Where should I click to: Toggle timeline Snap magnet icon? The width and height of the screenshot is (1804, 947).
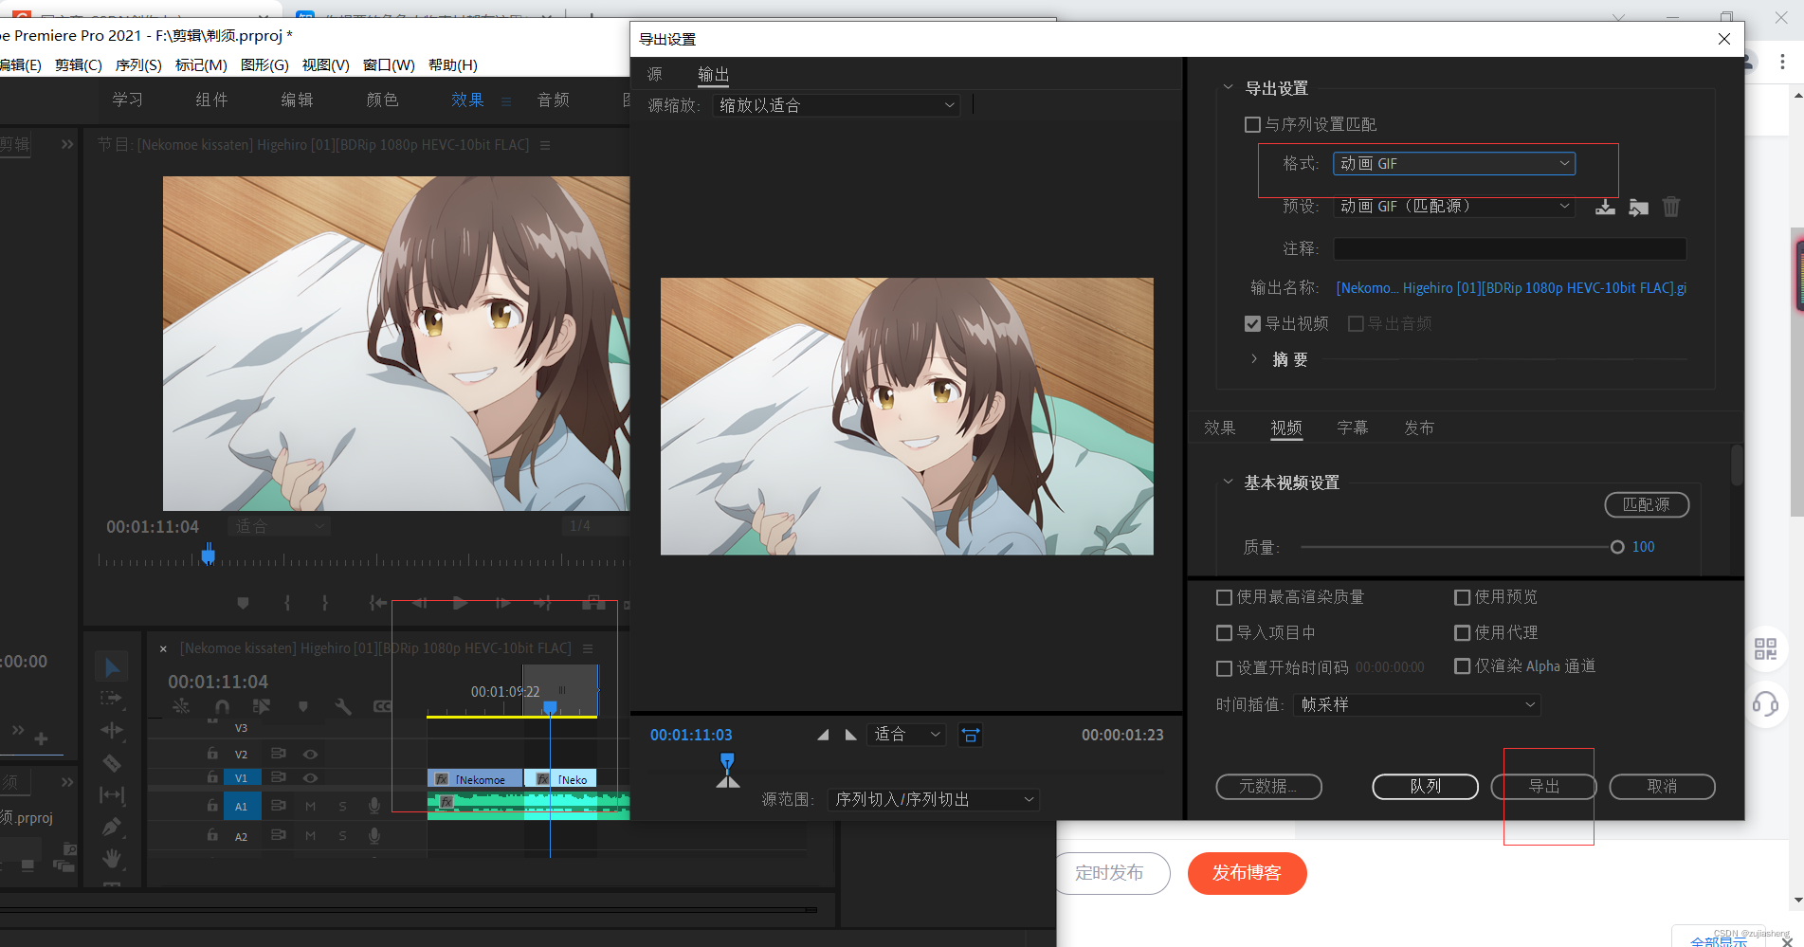coord(222,706)
